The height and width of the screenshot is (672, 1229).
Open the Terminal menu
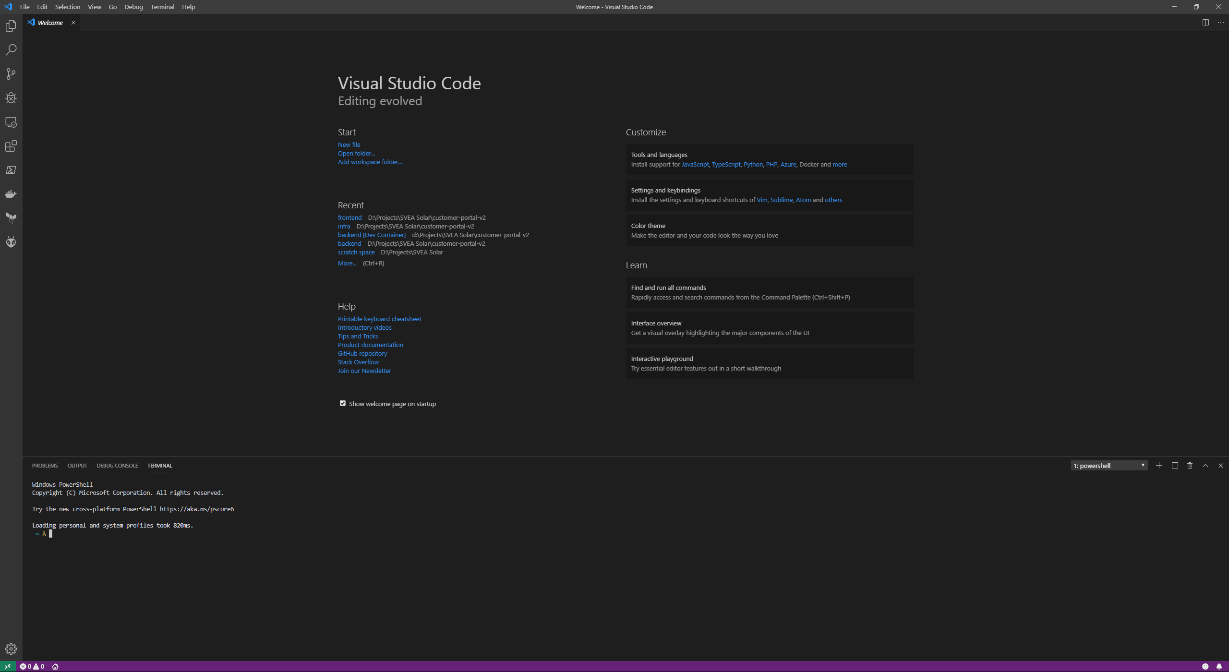coord(162,7)
